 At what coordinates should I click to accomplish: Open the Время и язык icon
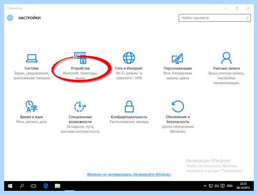[x=31, y=107]
